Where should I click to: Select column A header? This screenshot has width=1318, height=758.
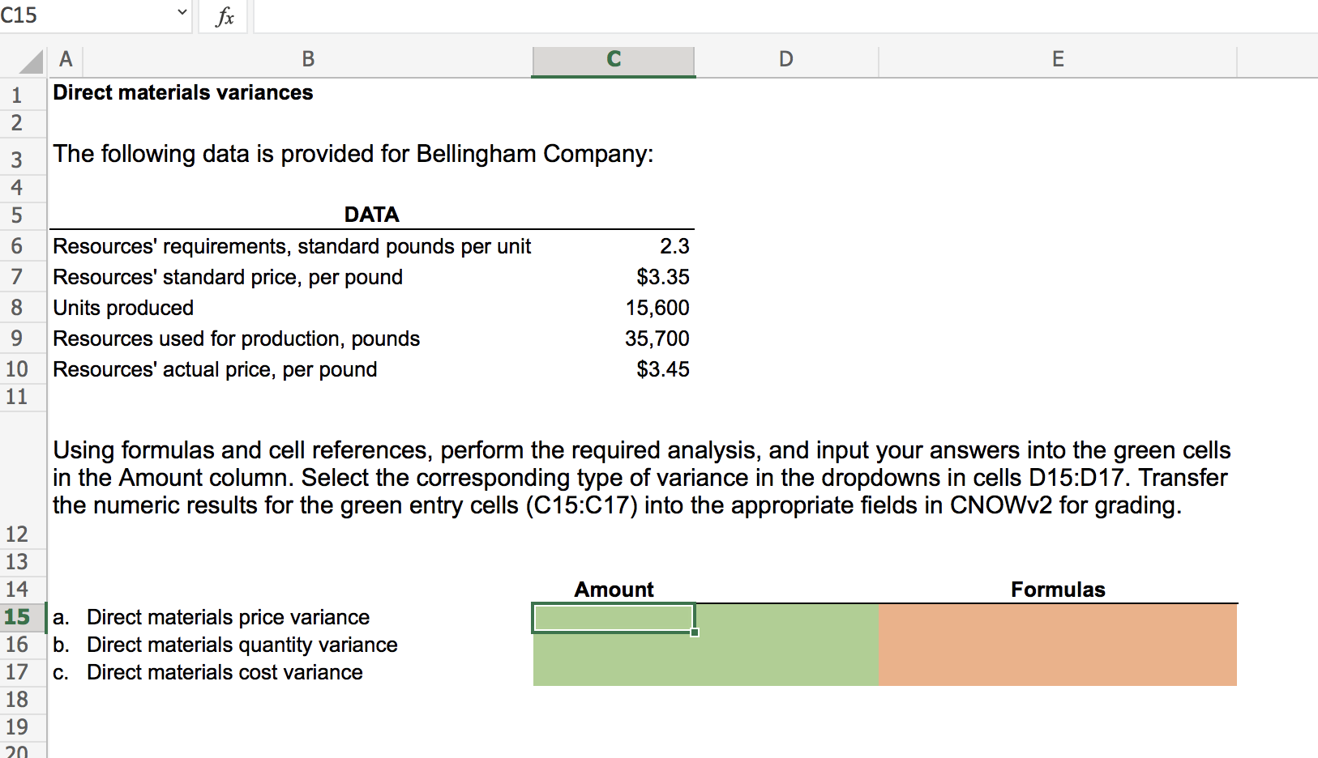(x=66, y=59)
